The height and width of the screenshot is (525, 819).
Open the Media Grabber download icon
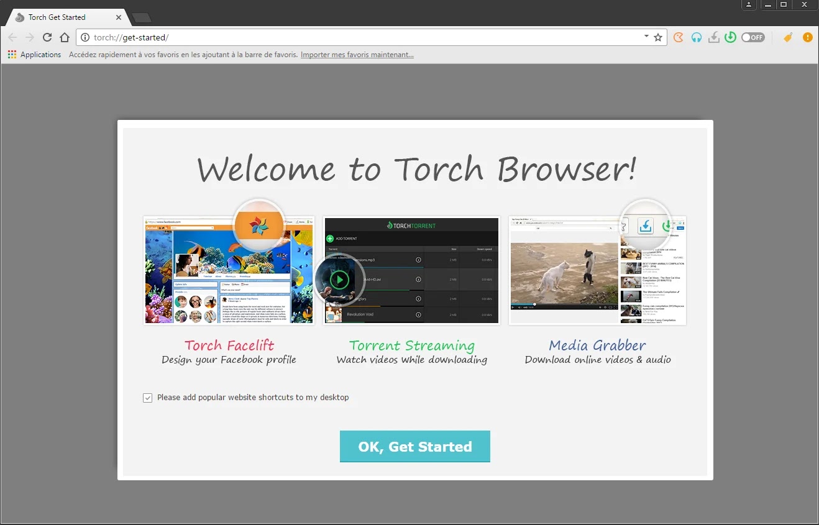coord(714,37)
